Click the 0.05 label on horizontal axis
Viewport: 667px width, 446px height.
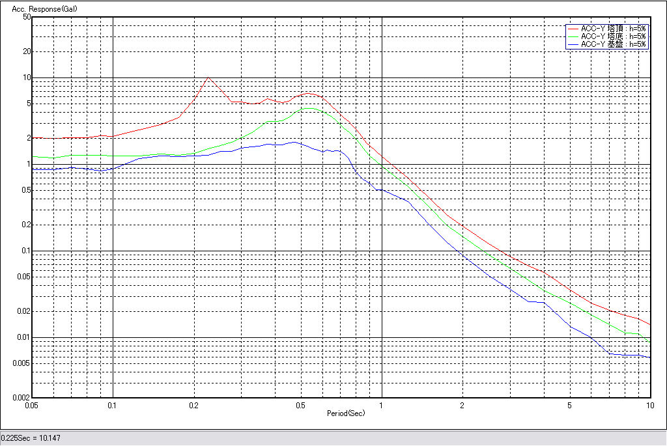(32, 406)
